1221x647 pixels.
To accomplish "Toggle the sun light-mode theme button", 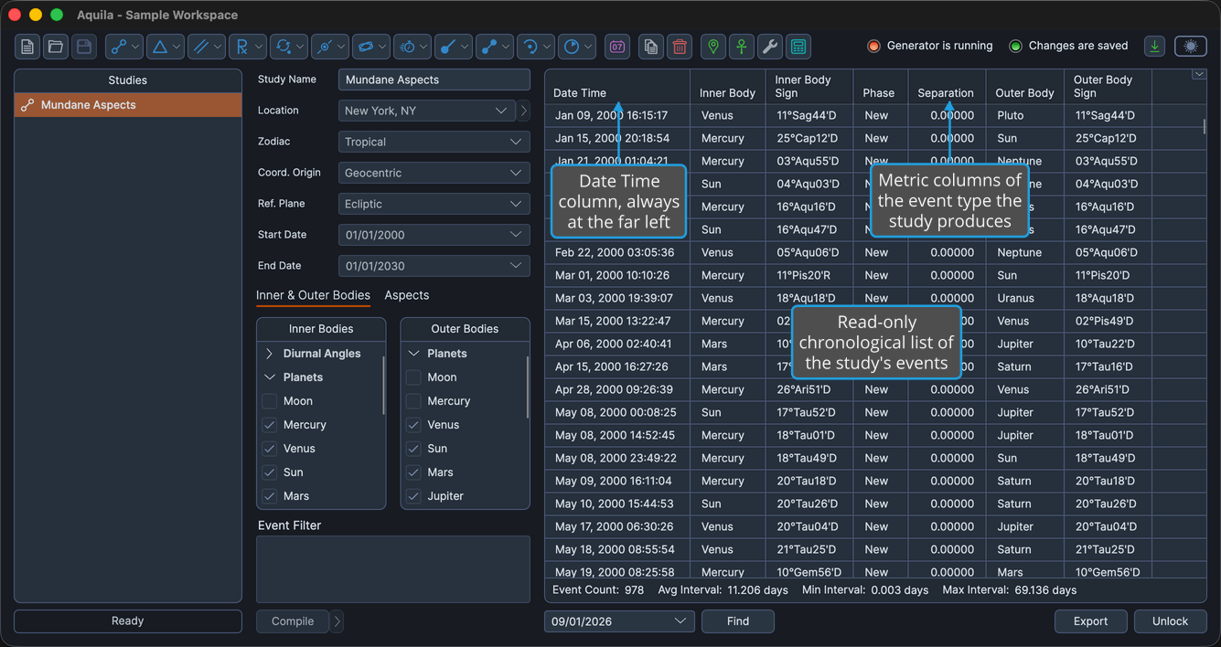I will pyautogui.click(x=1190, y=46).
